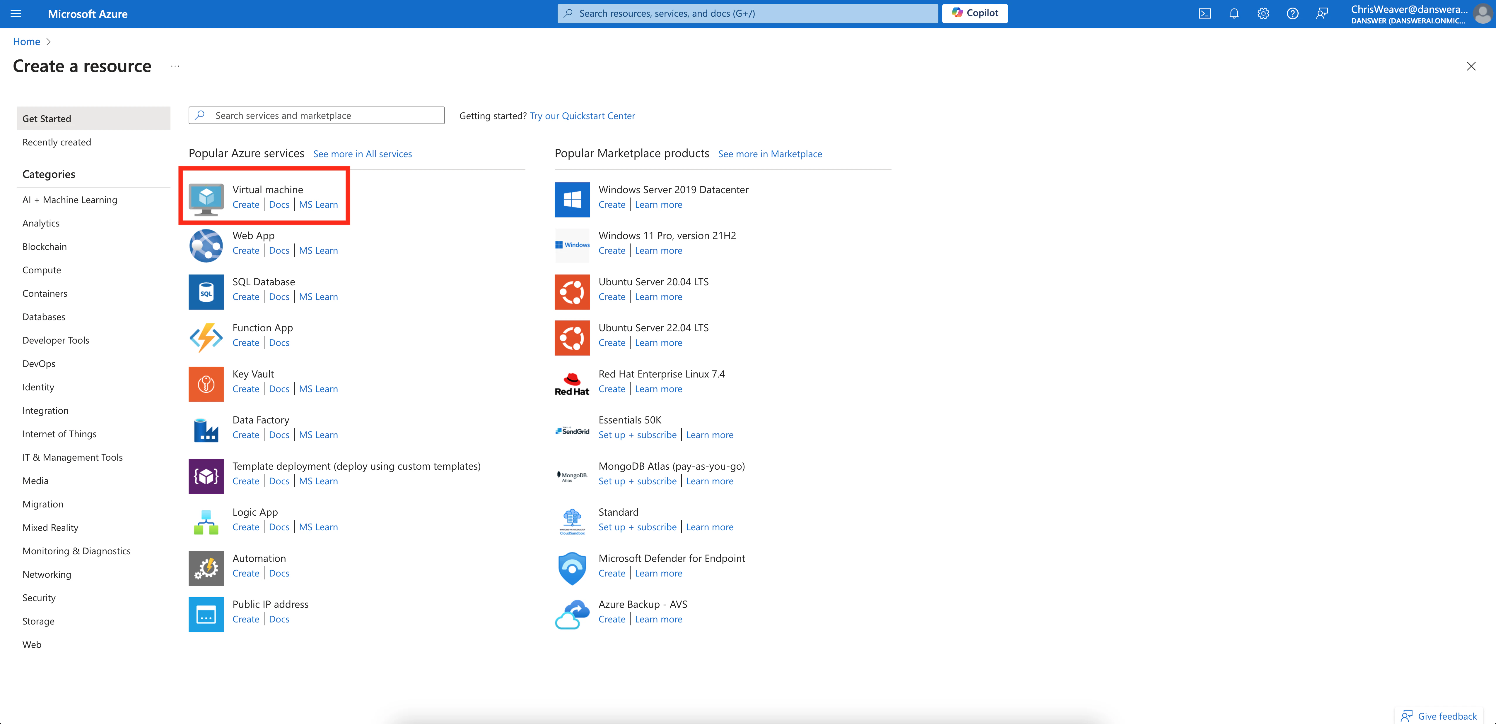Expand the breadcrumb chevron after Home

48,41
